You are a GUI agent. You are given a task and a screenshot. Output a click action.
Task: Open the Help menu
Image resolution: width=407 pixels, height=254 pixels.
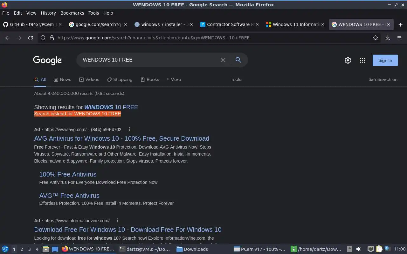pos(108,13)
